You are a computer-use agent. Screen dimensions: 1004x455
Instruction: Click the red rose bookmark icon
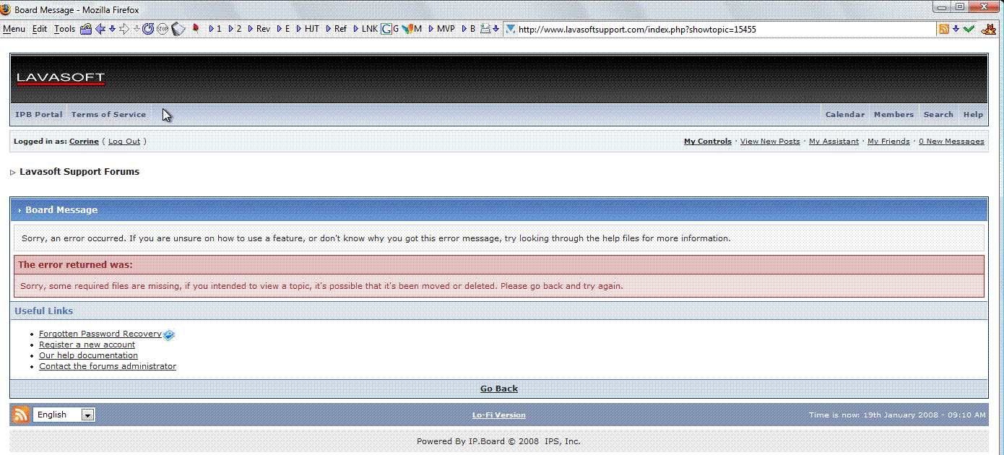[195, 29]
